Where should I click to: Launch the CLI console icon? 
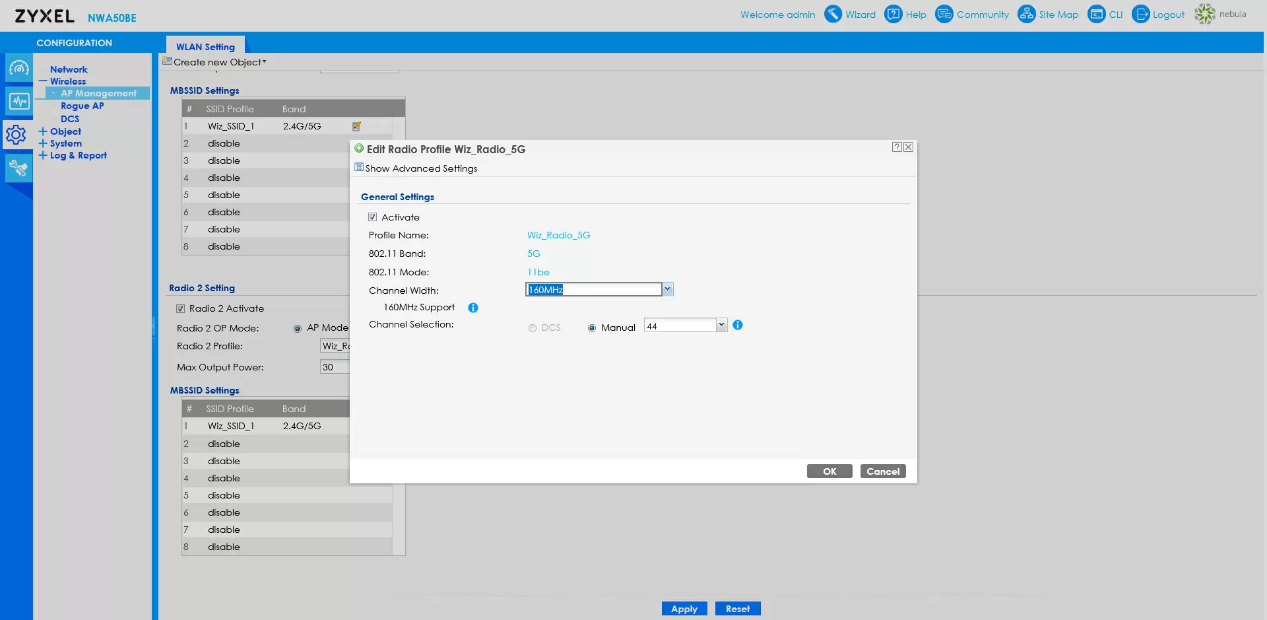(1096, 14)
